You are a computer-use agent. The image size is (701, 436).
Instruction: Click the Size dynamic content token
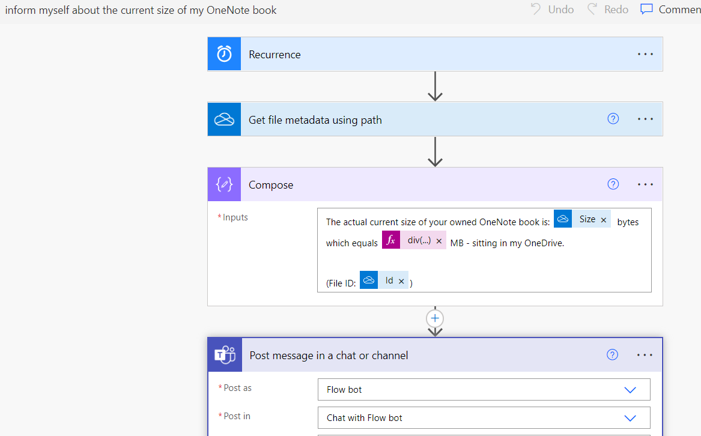[581, 219]
